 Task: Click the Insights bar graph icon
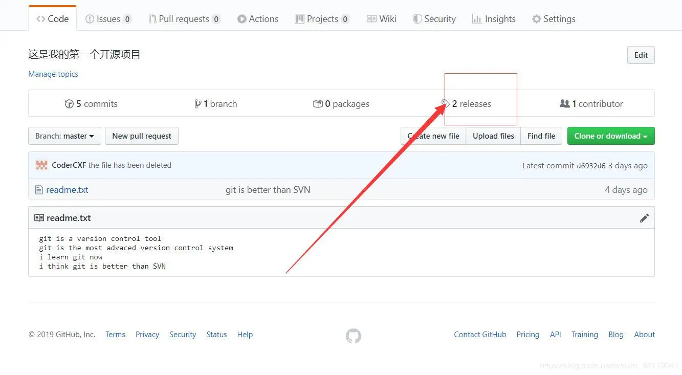point(476,19)
